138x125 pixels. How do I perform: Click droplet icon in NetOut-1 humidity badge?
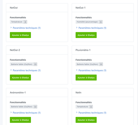(101, 22)
